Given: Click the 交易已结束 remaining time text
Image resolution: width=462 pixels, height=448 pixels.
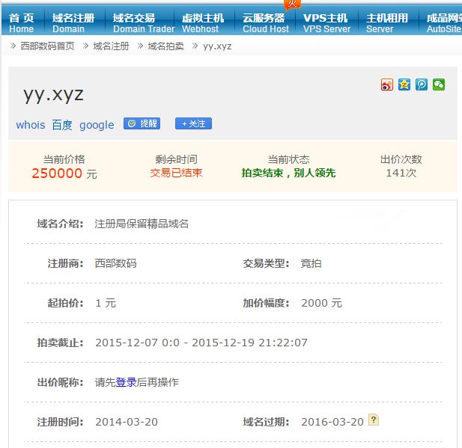Looking at the screenshot, I should pos(176,173).
